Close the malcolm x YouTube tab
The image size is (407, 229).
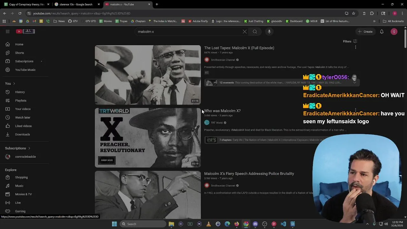[149, 4]
